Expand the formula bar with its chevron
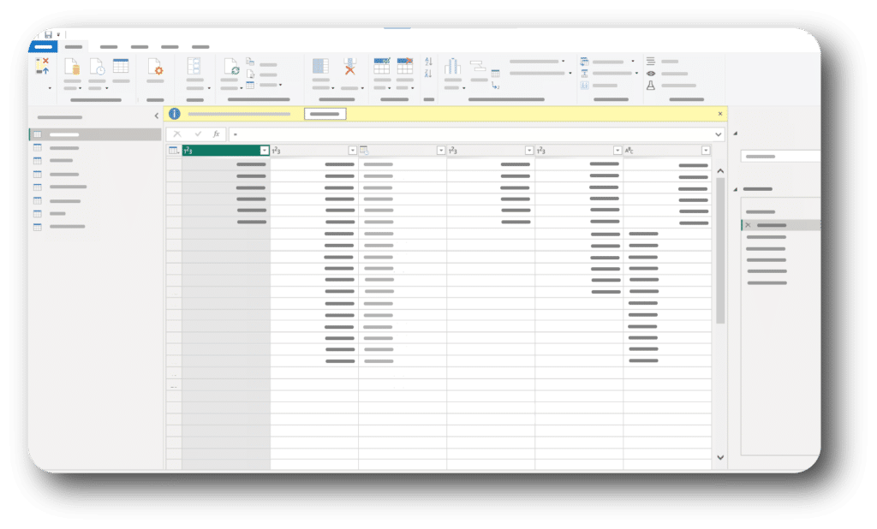The width and height of the screenshot is (877, 529). (x=719, y=134)
